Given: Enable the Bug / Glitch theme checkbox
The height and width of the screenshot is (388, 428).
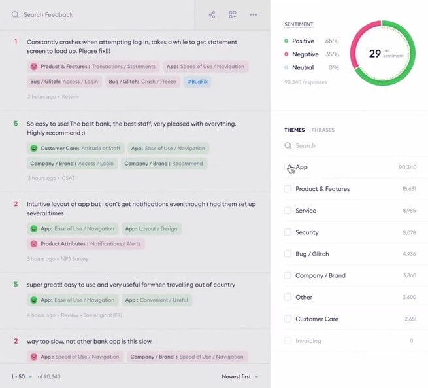Looking at the screenshot, I should point(288,254).
